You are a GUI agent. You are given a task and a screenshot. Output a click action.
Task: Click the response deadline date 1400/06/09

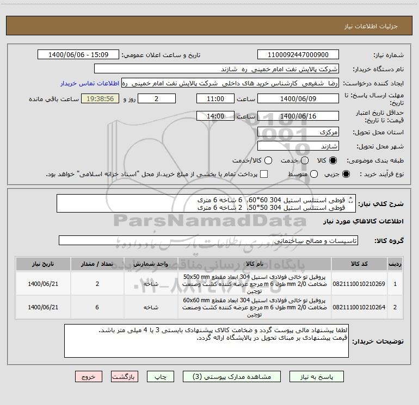pyautogui.click(x=298, y=98)
